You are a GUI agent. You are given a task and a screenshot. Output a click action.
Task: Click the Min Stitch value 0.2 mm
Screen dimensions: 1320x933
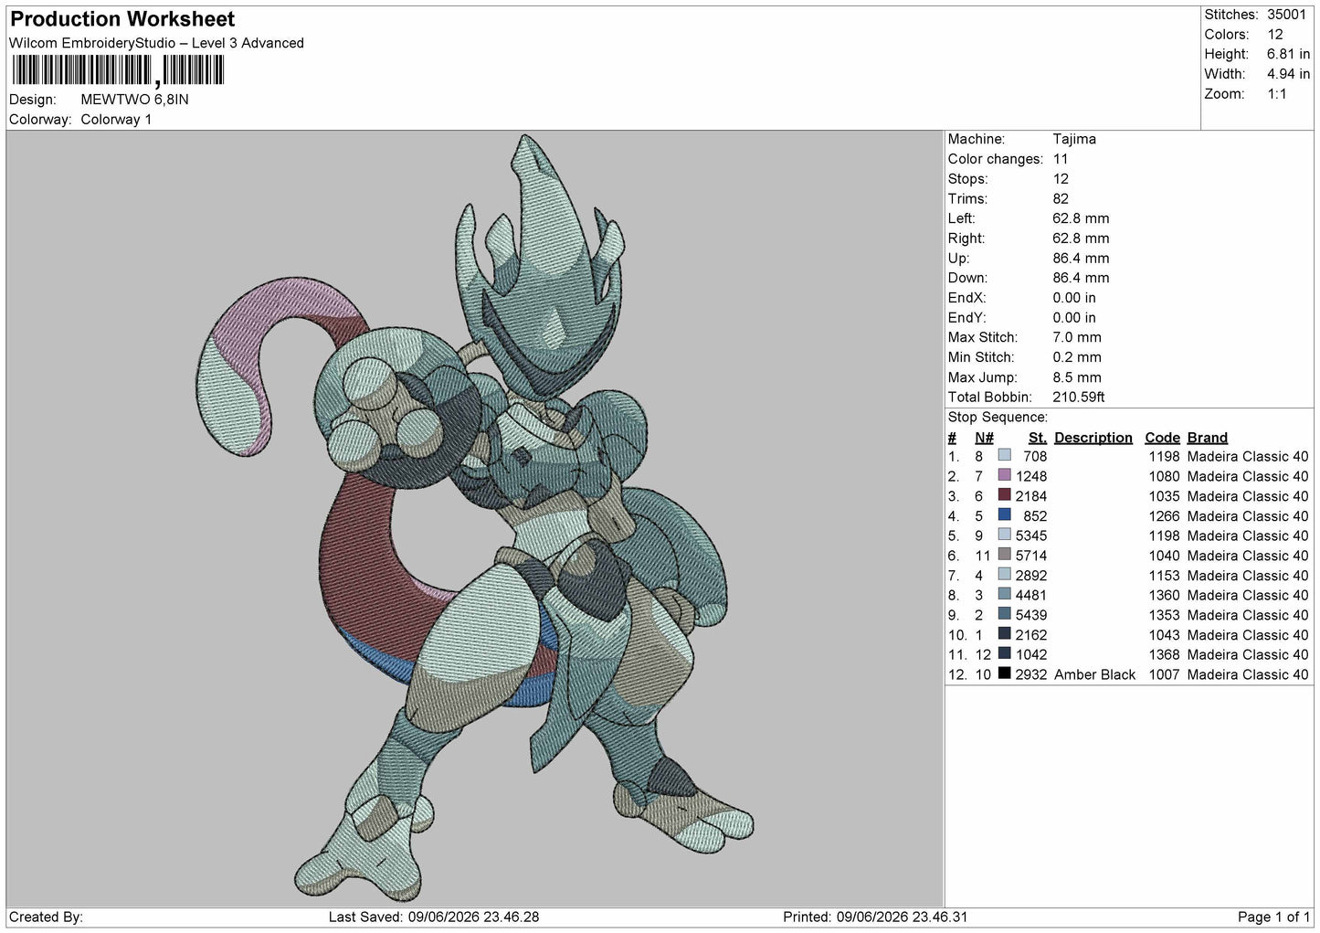click(x=1077, y=357)
